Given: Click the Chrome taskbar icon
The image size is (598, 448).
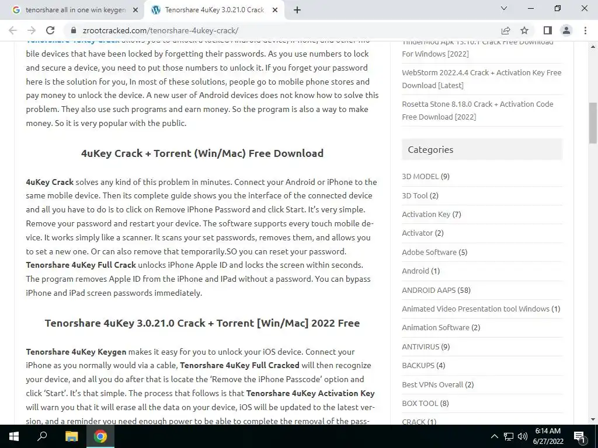Looking at the screenshot, I should click(100, 436).
